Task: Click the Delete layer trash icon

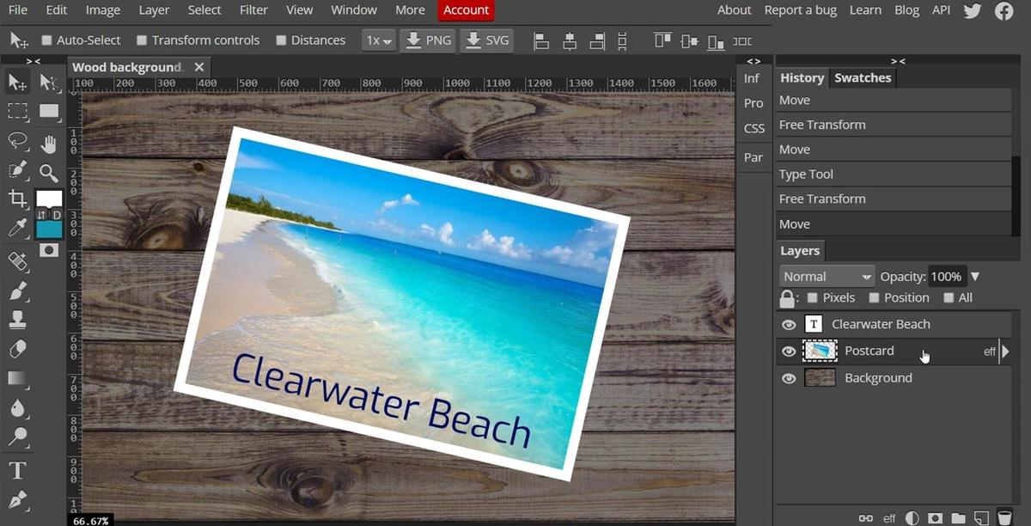Action: coord(1004,518)
